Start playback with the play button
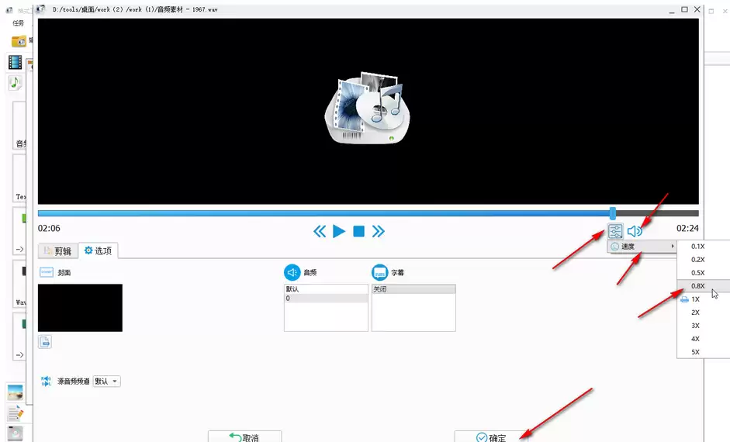The width and height of the screenshot is (730, 442). point(339,231)
